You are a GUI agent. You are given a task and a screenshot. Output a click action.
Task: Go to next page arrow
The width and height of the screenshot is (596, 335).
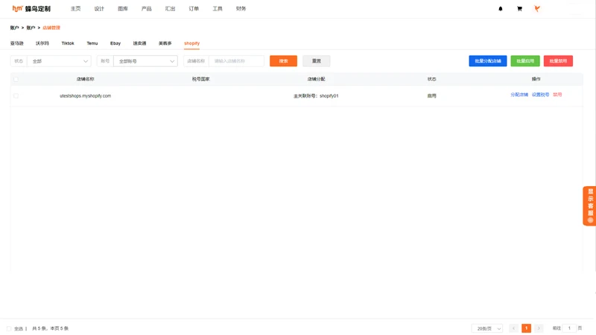[539, 328]
